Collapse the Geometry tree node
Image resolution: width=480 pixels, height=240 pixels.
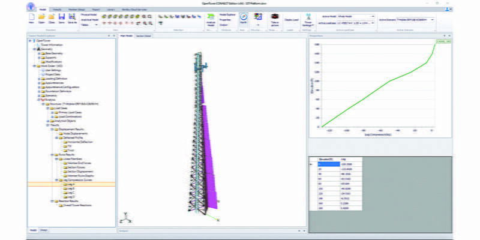pyautogui.click(x=35, y=48)
